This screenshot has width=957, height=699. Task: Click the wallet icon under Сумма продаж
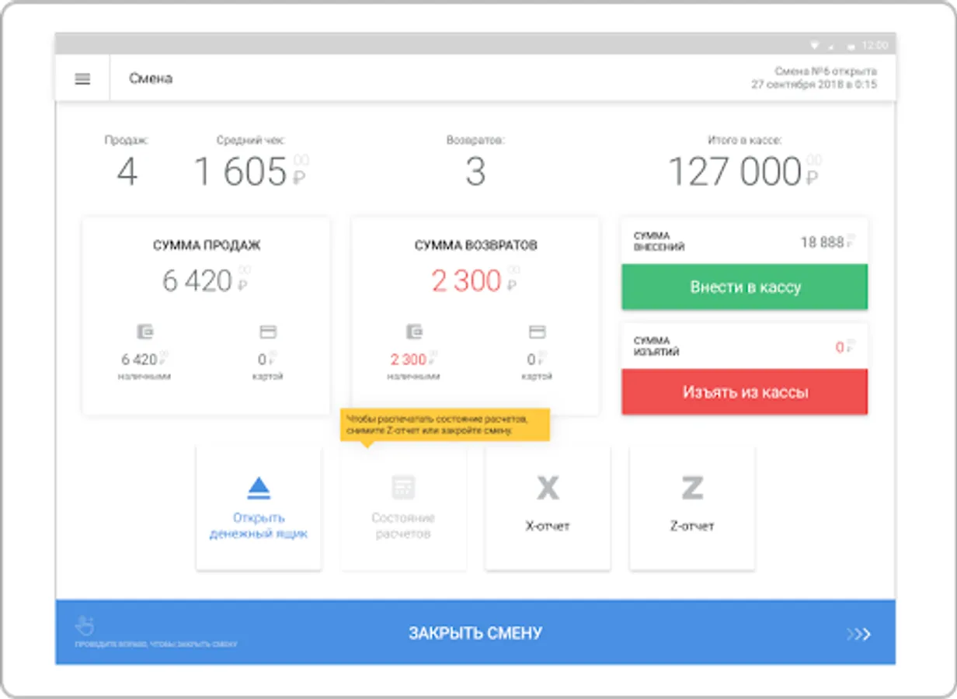click(145, 332)
